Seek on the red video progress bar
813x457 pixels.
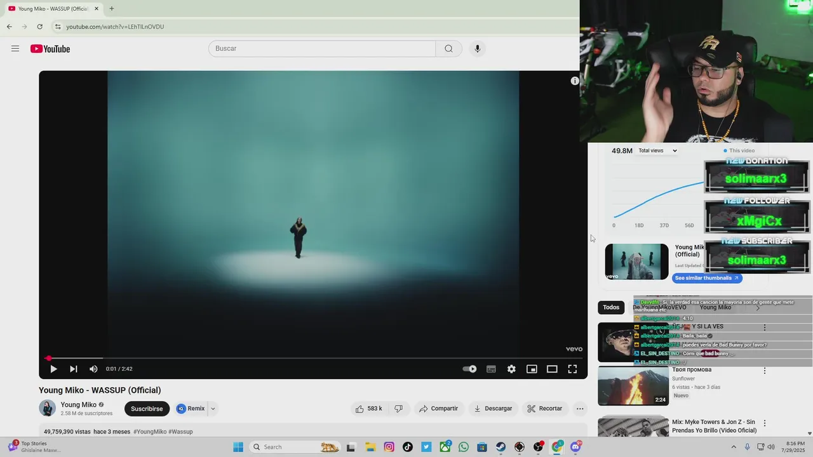point(313,358)
